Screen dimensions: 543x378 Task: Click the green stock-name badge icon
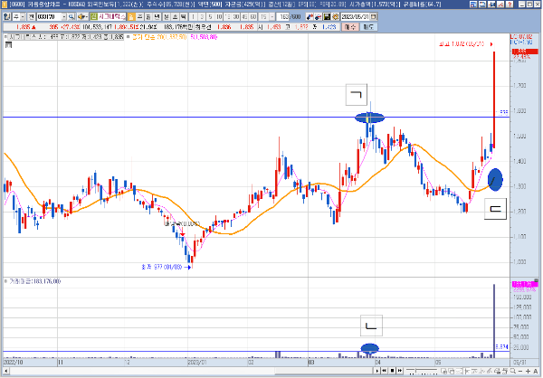pyautogui.click(x=94, y=16)
